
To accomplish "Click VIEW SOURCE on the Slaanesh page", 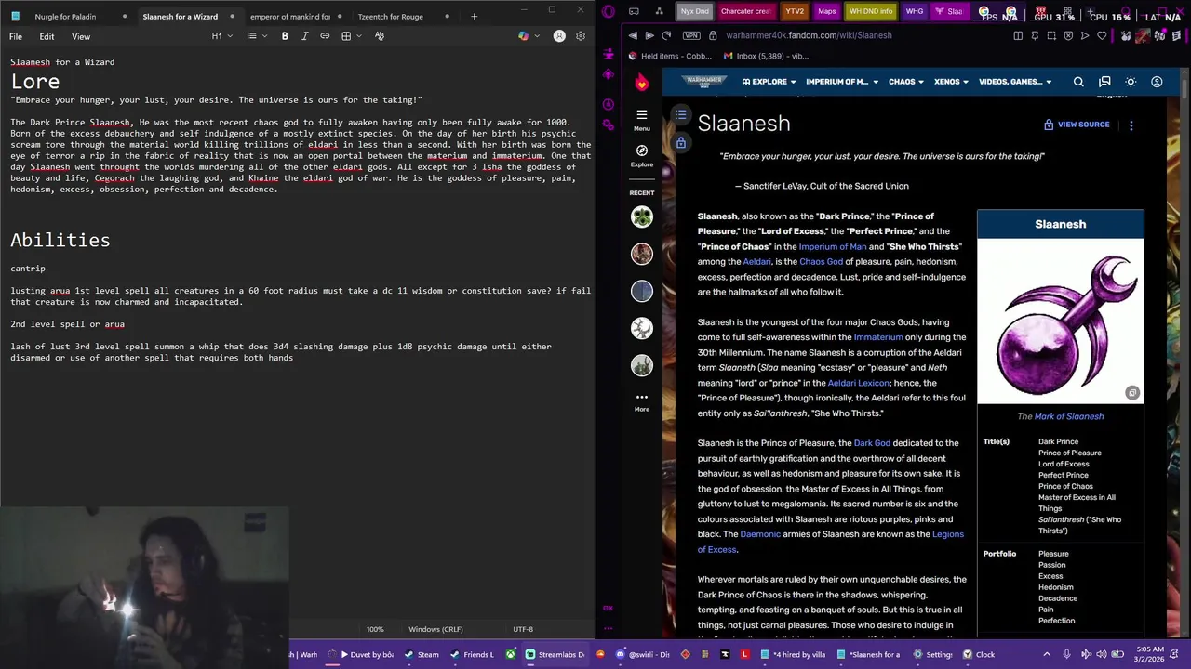I will (x=1077, y=125).
